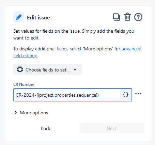Click the chevron arrow in Choose fields dropdown

[x=75, y=69]
